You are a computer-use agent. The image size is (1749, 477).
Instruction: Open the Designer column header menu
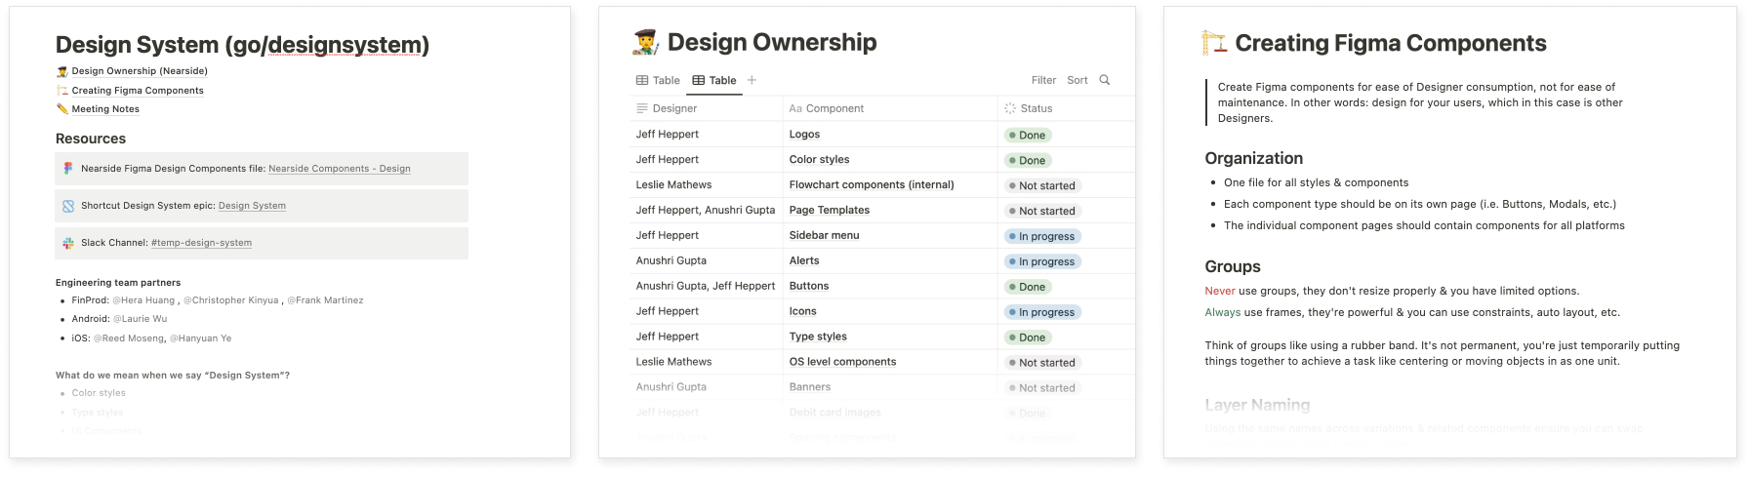(674, 108)
